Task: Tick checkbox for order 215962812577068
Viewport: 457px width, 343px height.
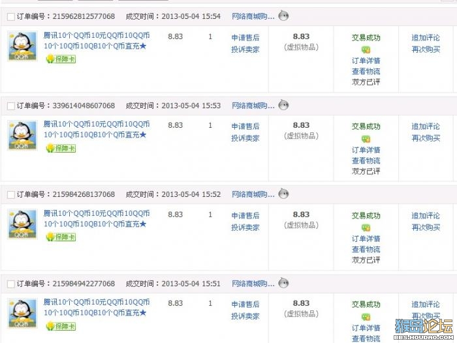Action: pos(11,17)
